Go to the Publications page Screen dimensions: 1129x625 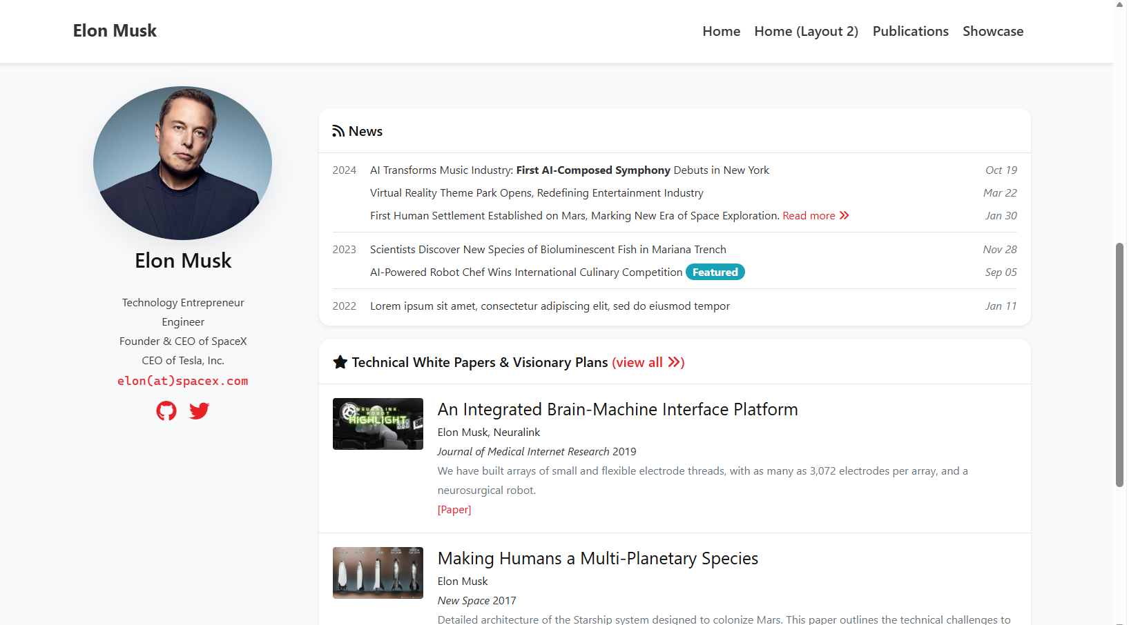click(910, 31)
